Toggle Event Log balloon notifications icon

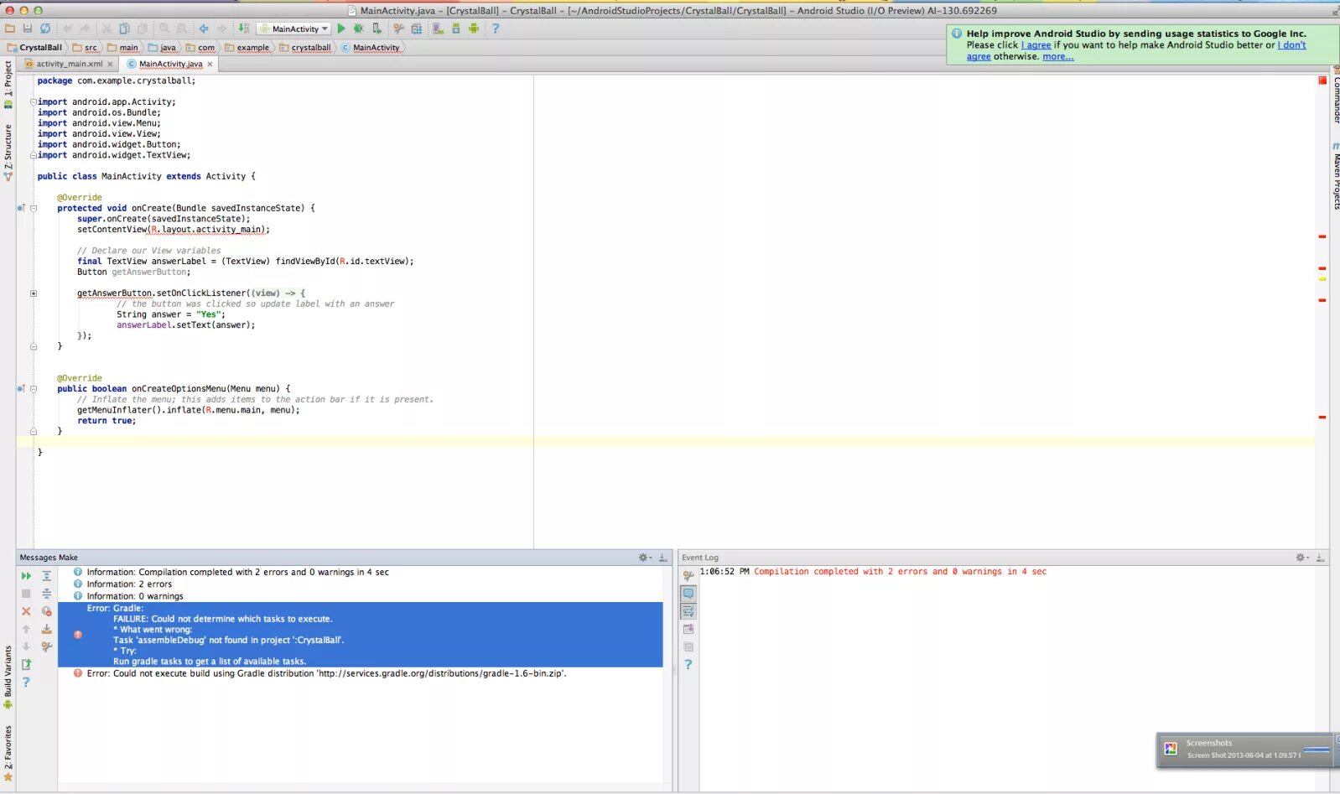coord(688,594)
